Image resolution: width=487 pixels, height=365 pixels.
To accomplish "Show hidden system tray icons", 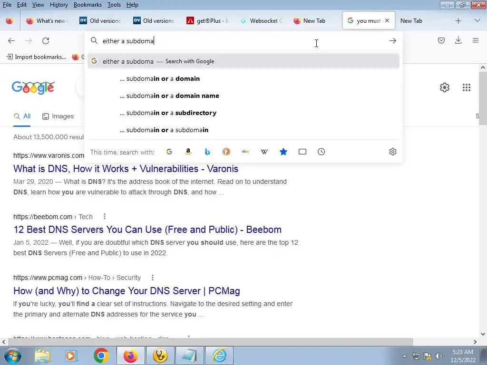I will pyautogui.click(x=404, y=356).
